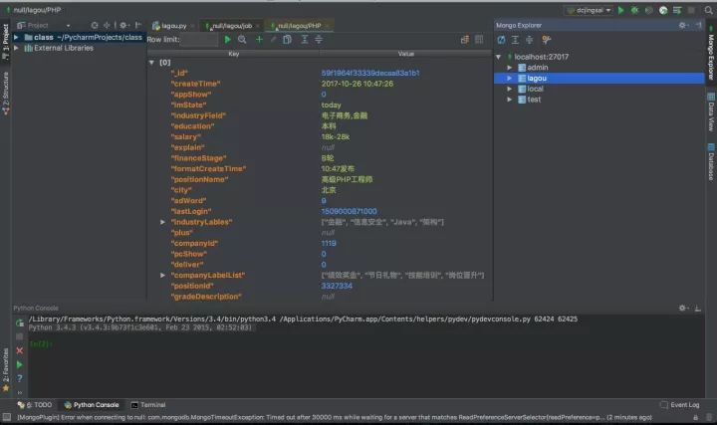The height and width of the screenshot is (425, 717).
Task: Switch to the lagou.py editor tab
Action: coord(173,26)
